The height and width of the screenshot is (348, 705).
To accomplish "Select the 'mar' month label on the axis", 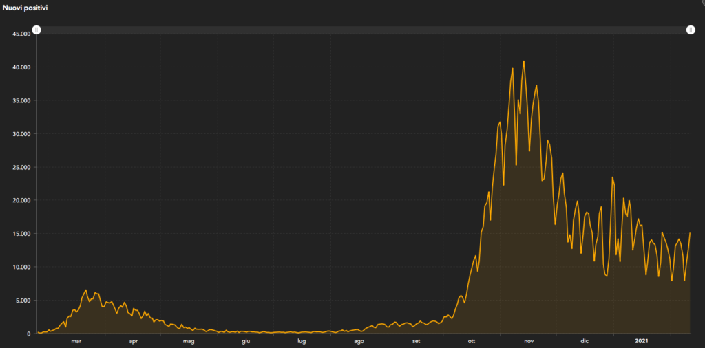I will pyautogui.click(x=76, y=341).
